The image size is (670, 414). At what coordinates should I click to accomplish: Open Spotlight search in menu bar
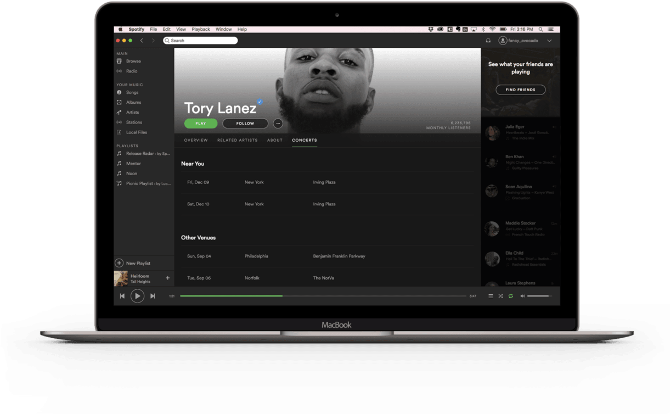540,29
